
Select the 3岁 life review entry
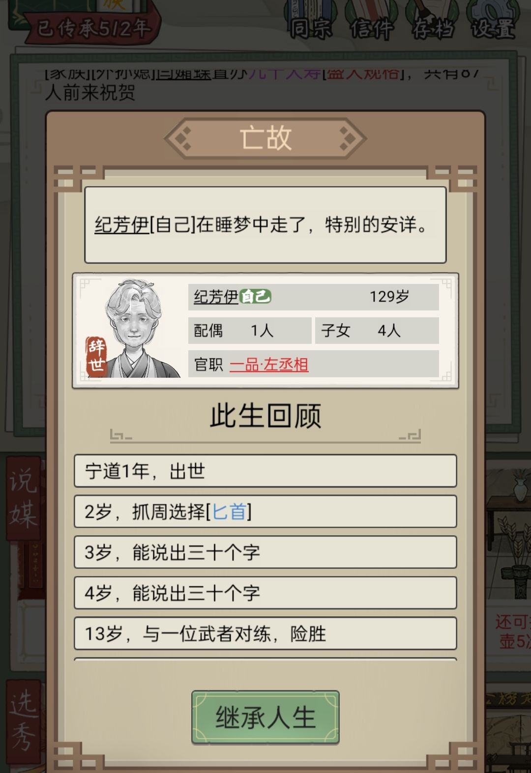pyautogui.click(x=265, y=552)
